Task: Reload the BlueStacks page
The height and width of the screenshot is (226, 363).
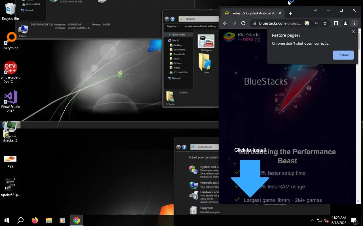Action: click(x=243, y=23)
